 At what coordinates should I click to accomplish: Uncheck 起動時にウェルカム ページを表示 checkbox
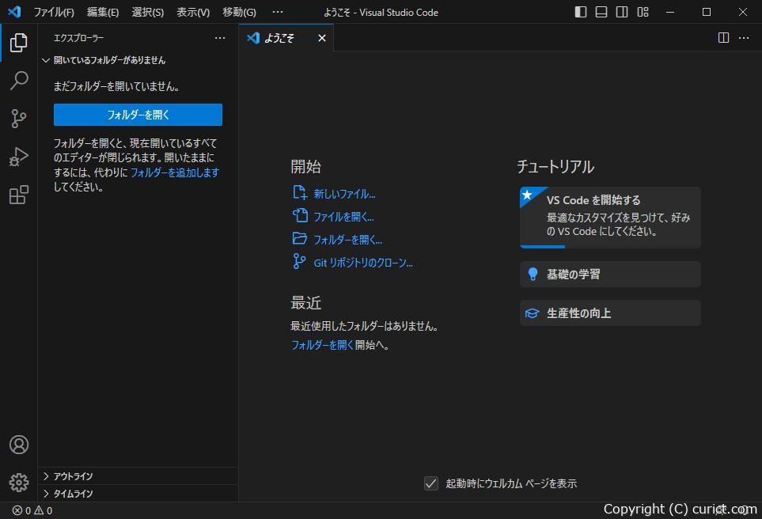431,483
